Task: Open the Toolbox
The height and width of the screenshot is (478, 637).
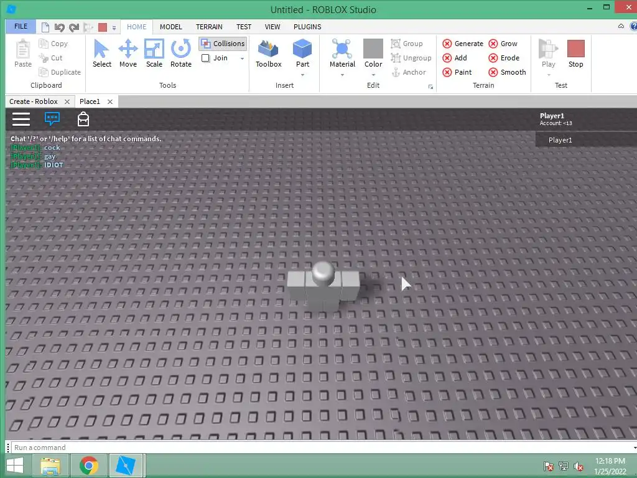Action: point(269,54)
